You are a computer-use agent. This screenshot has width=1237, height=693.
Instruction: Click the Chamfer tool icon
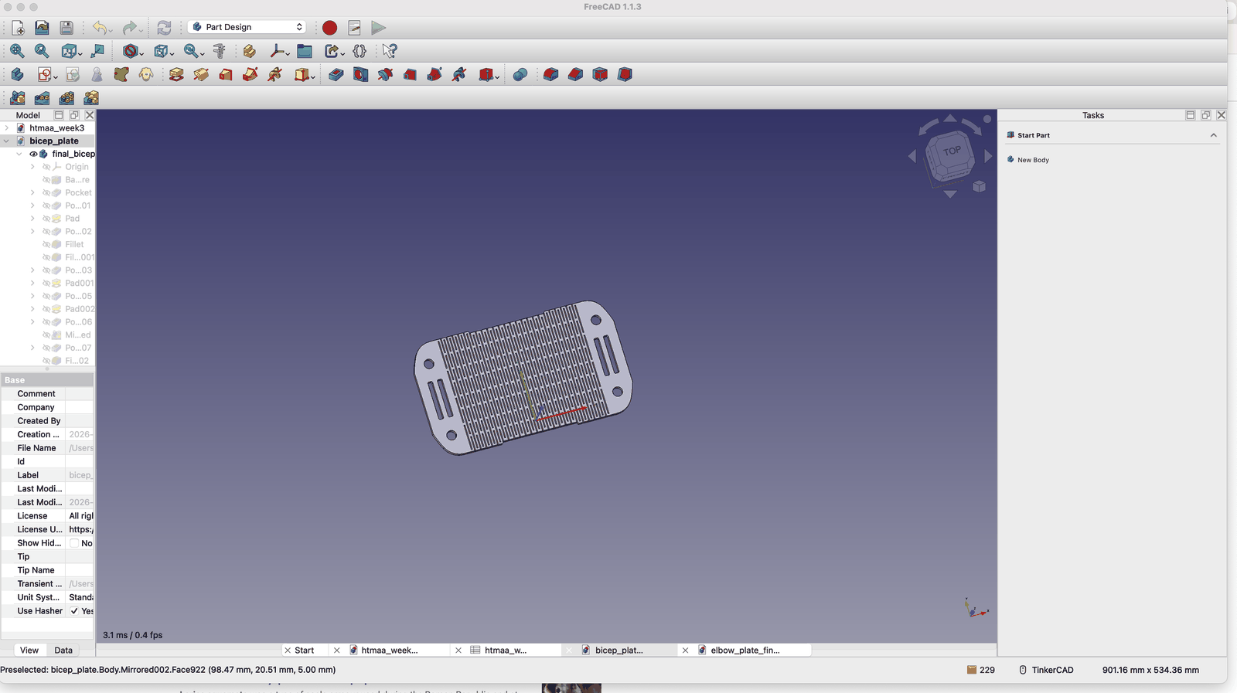click(x=575, y=75)
